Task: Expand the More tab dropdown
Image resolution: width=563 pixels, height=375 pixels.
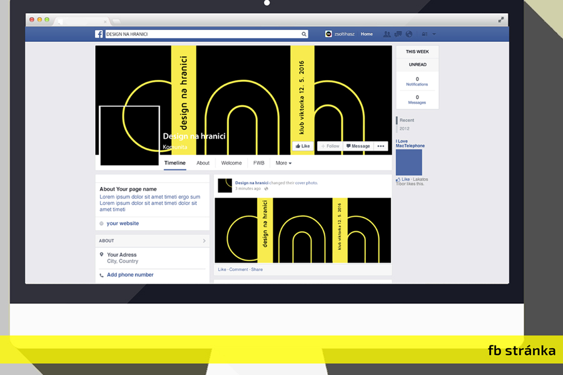Action: (283, 163)
